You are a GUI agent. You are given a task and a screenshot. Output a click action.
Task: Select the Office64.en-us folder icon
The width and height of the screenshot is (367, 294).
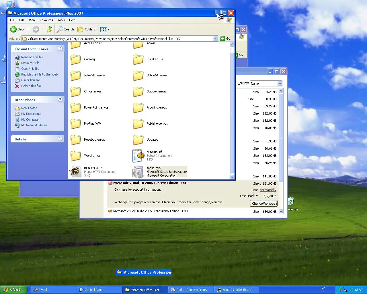138,76
